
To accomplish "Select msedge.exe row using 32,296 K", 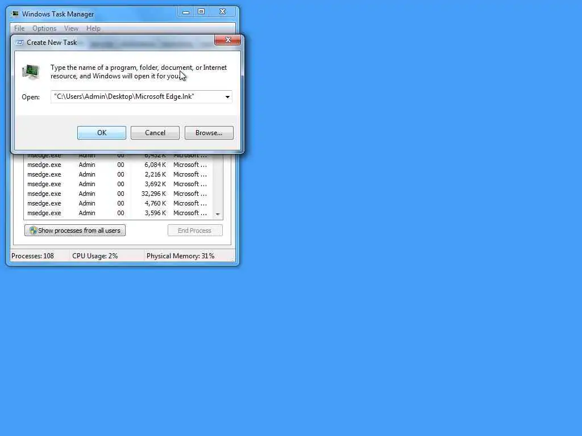I will pyautogui.click(x=119, y=194).
